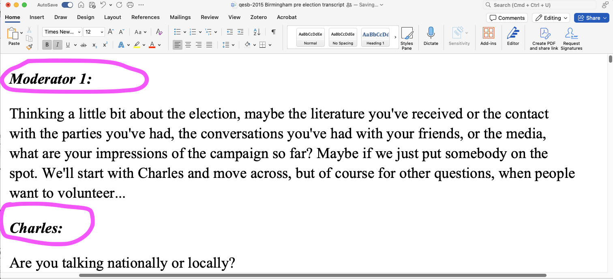The width and height of the screenshot is (613, 279).
Task: Click the Sort A to Z icon
Action: coord(257,32)
